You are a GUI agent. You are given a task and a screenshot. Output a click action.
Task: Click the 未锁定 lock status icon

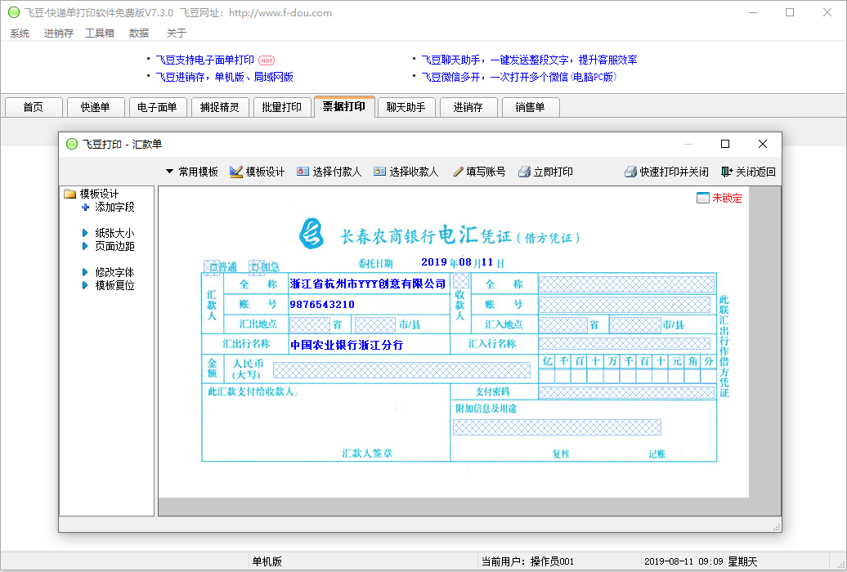[703, 198]
